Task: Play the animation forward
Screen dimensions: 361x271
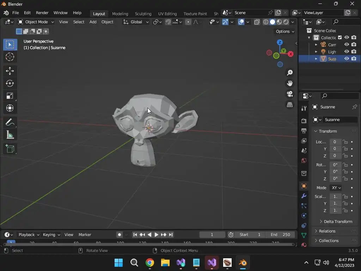Action: pyautogui.click(x=156, y=235)
